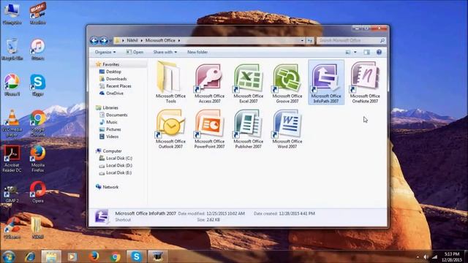Open the Windows Start menu
This screenshot has width=468, height=263.
9,256
